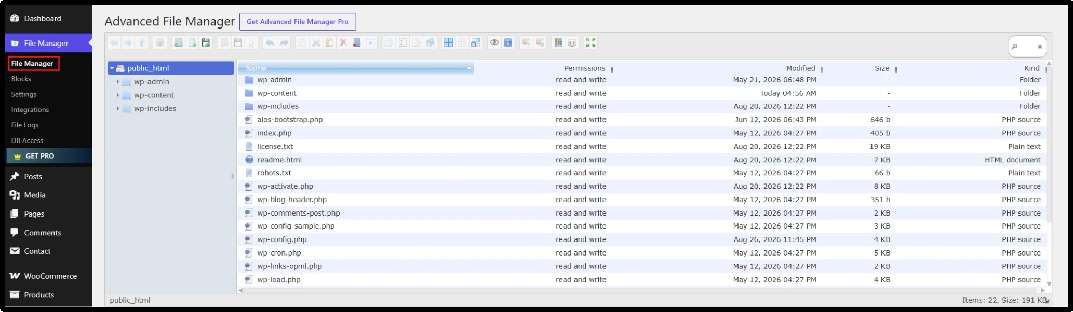Select the readme.html file row
The height and width of the screenshot is (312, 1073).
click(642, 160)
